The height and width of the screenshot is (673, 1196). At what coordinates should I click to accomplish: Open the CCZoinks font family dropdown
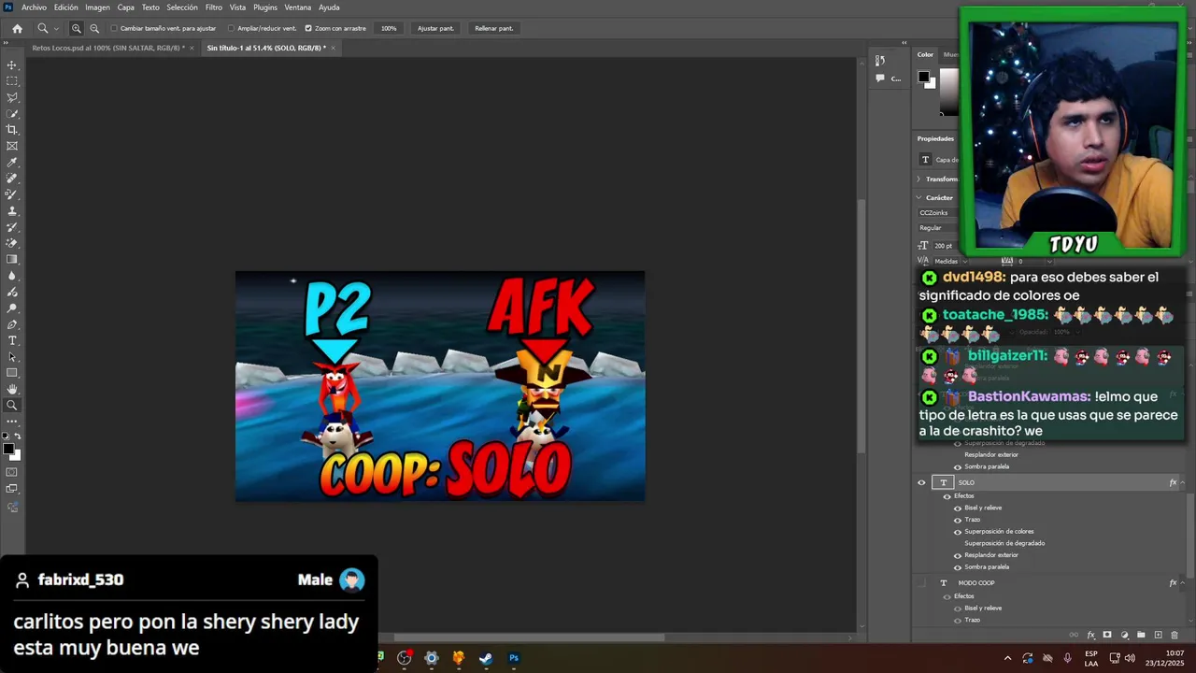pos(937,212)
